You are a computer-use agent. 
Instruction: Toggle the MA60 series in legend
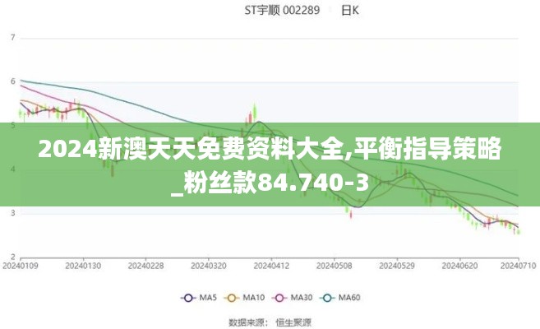[x=344, y=298]
